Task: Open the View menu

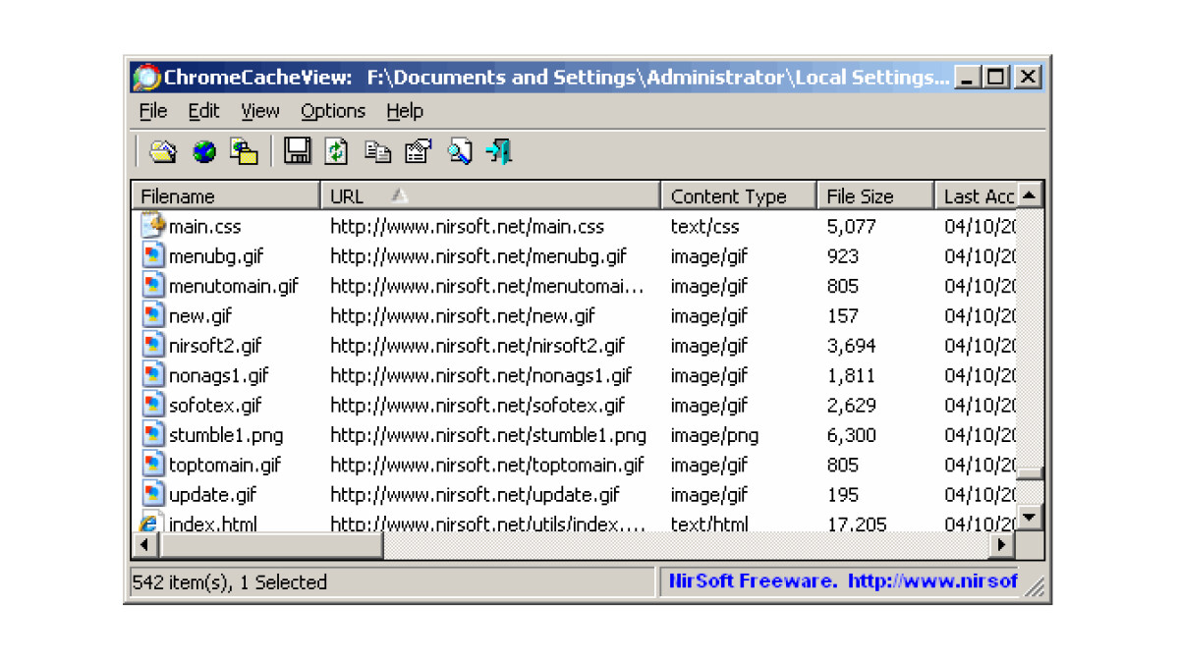Action: [260, 111]
